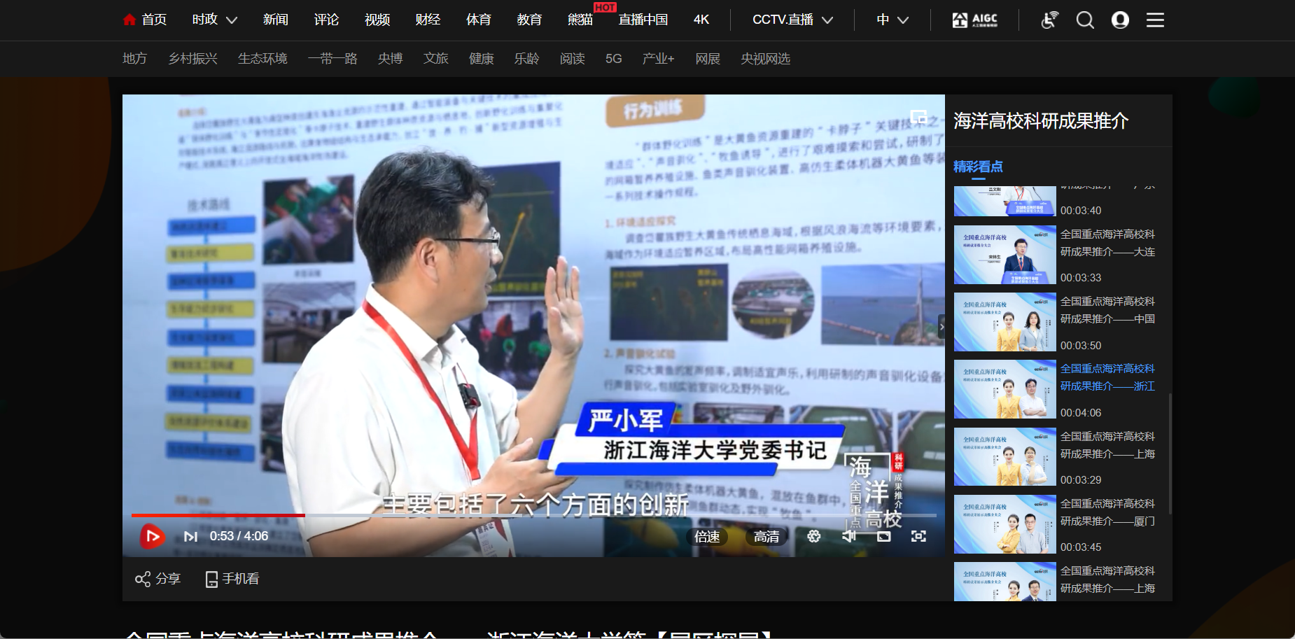The width and height of the screenshot is (1295, 639).
Task: Open 乡村振兴 sub-navigation link
Action: [193, 59]
